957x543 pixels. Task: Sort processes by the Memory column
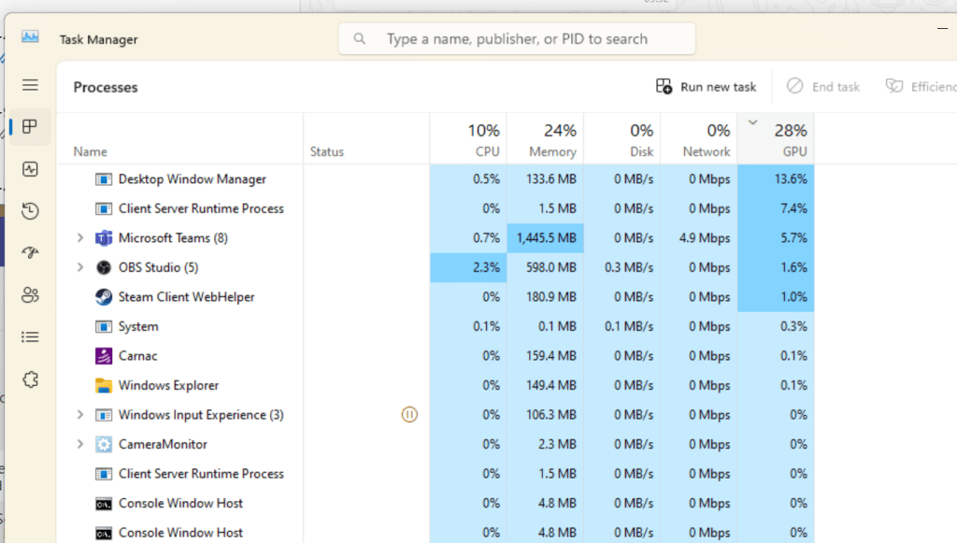pos(545,139)
